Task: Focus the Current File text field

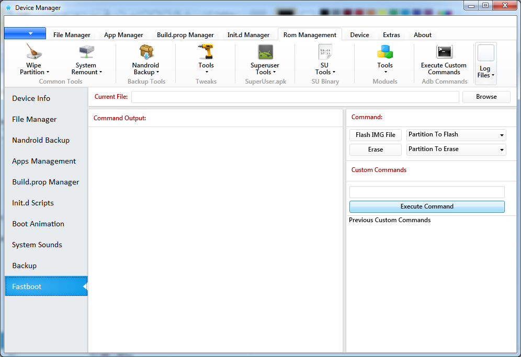Action: (x=295, y=97)
